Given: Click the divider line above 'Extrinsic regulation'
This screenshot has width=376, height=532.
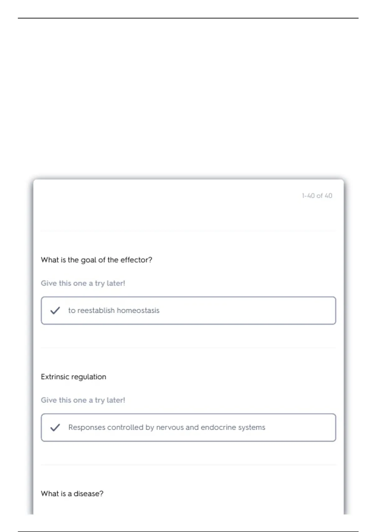Looking at the screenshot, I should (188, 348).
